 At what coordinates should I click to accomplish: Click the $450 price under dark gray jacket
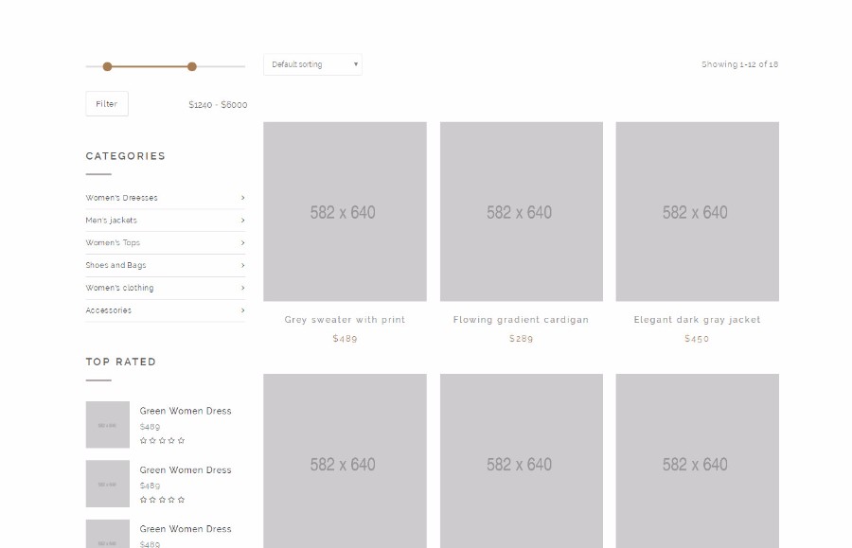coord(697,338)
